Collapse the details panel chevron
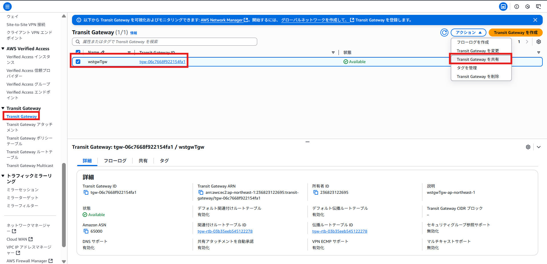 539,147
